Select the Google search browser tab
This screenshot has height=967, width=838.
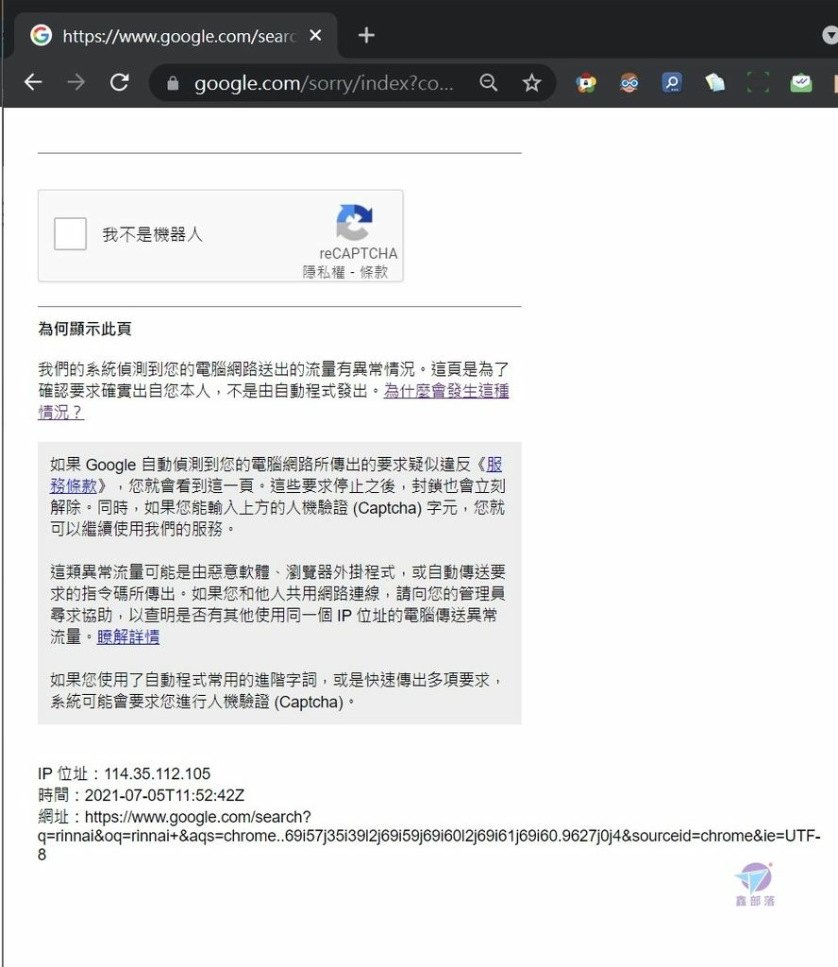tap(176, 36)
